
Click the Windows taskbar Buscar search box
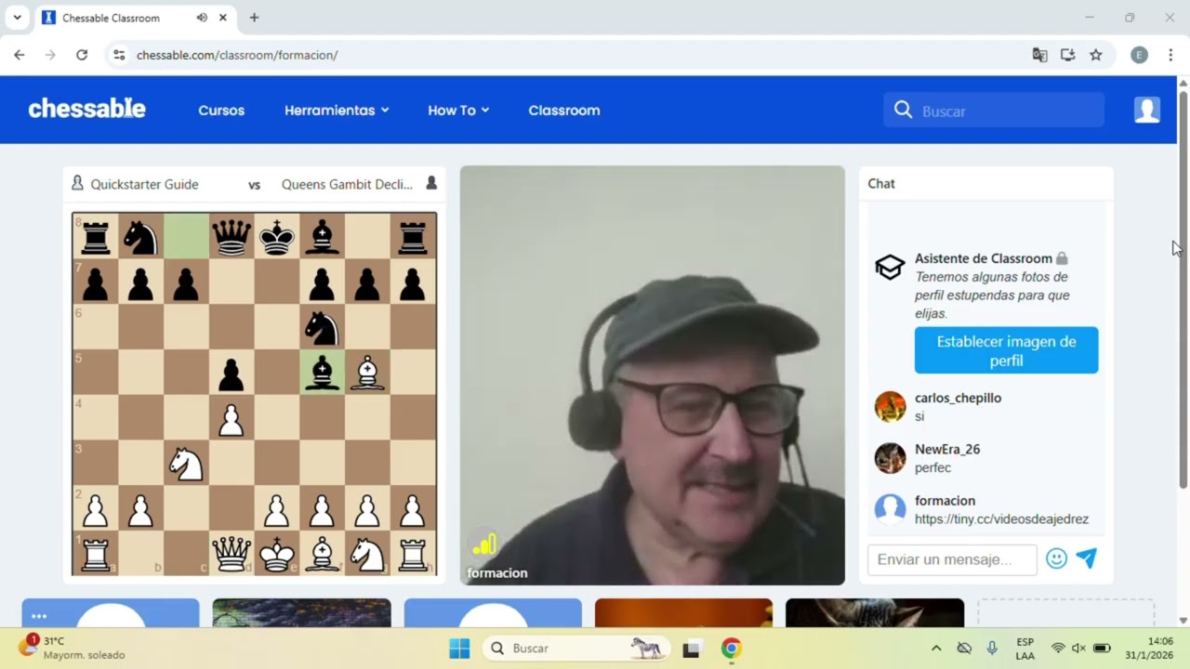pyautogui.click(x=576, y=648)
